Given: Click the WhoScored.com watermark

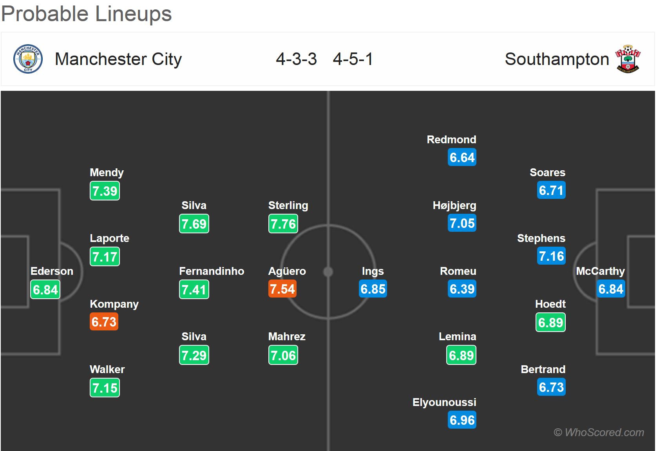Looking at the screenshot, I should pos(599,432).
